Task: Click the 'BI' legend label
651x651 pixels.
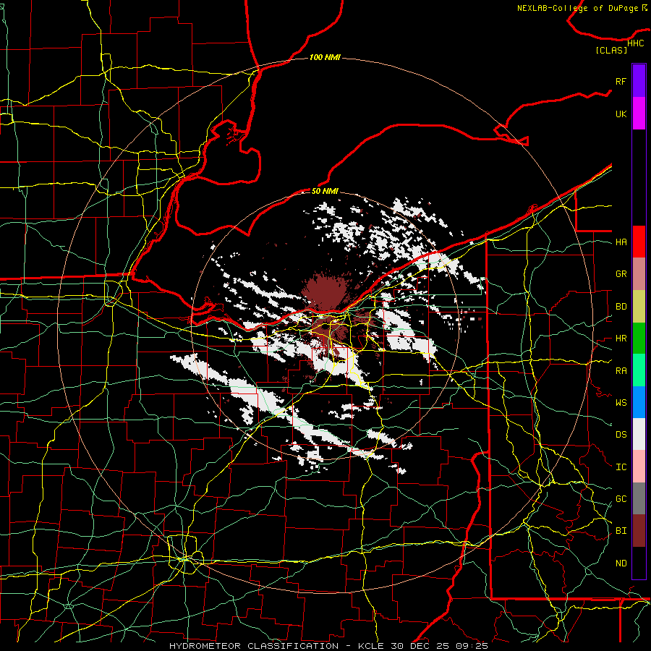Action: tap(621, 531)
